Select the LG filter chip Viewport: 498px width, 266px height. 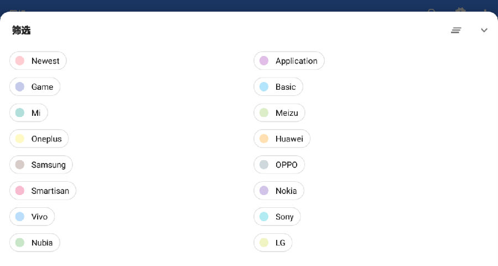pos(273,243)
